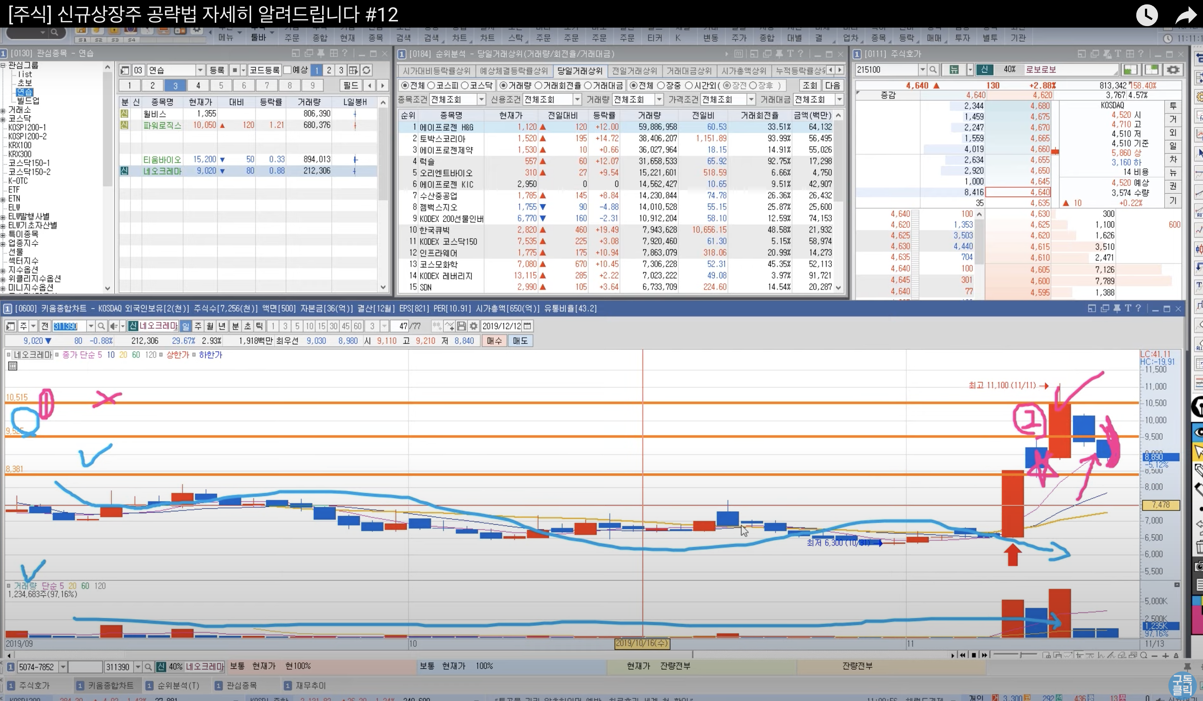Click the 조회 query button
Viewport: 1203px width, 701px height.
(x=810, y=86)
